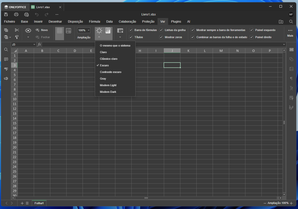Viewport: 298px width, 209px height.
Task: Zoom in with status bar plus
Action: click(291, 203)
